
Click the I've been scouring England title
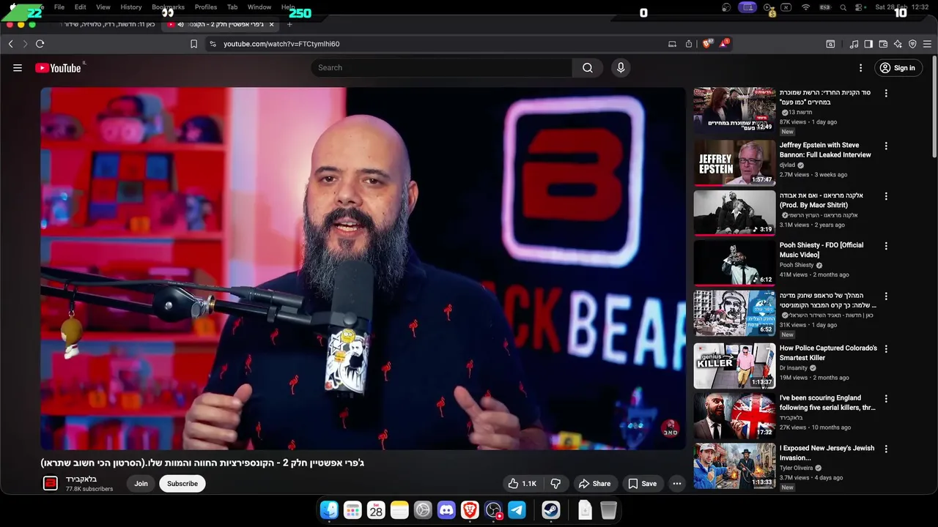click(x=827, y=403)
